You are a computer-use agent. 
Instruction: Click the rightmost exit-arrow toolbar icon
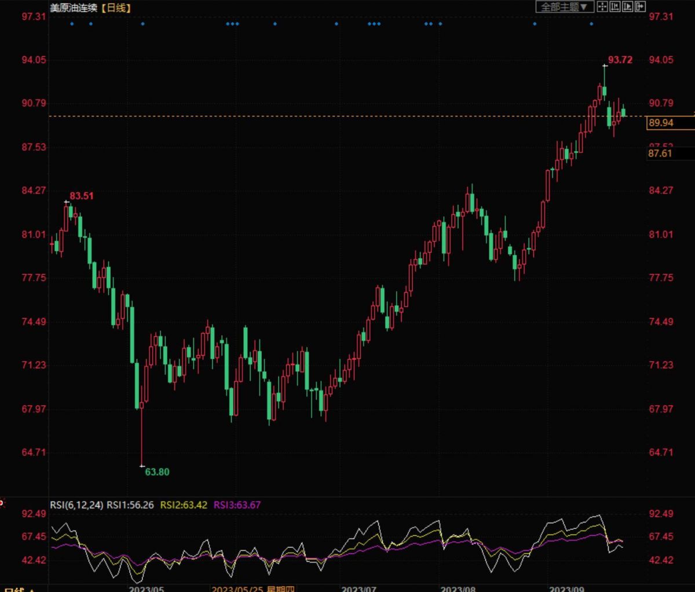click(x=640, y=7)
